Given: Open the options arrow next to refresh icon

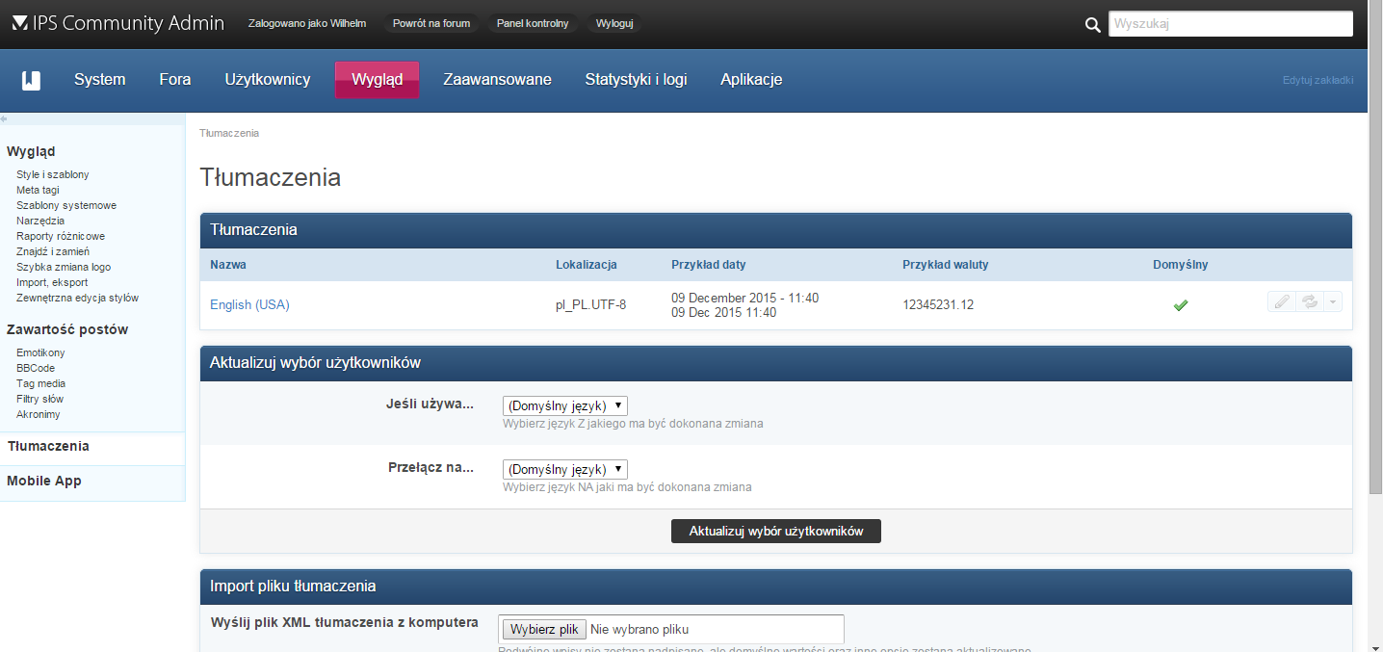Looking at the screenshot, I should [1332, 301].
